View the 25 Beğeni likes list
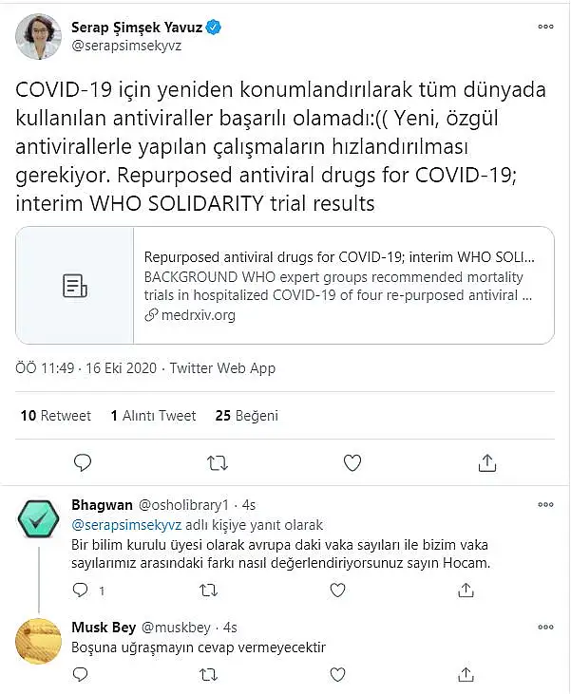Image resolution: width=571 pixels, height=694 pixels. pos(247,416)
